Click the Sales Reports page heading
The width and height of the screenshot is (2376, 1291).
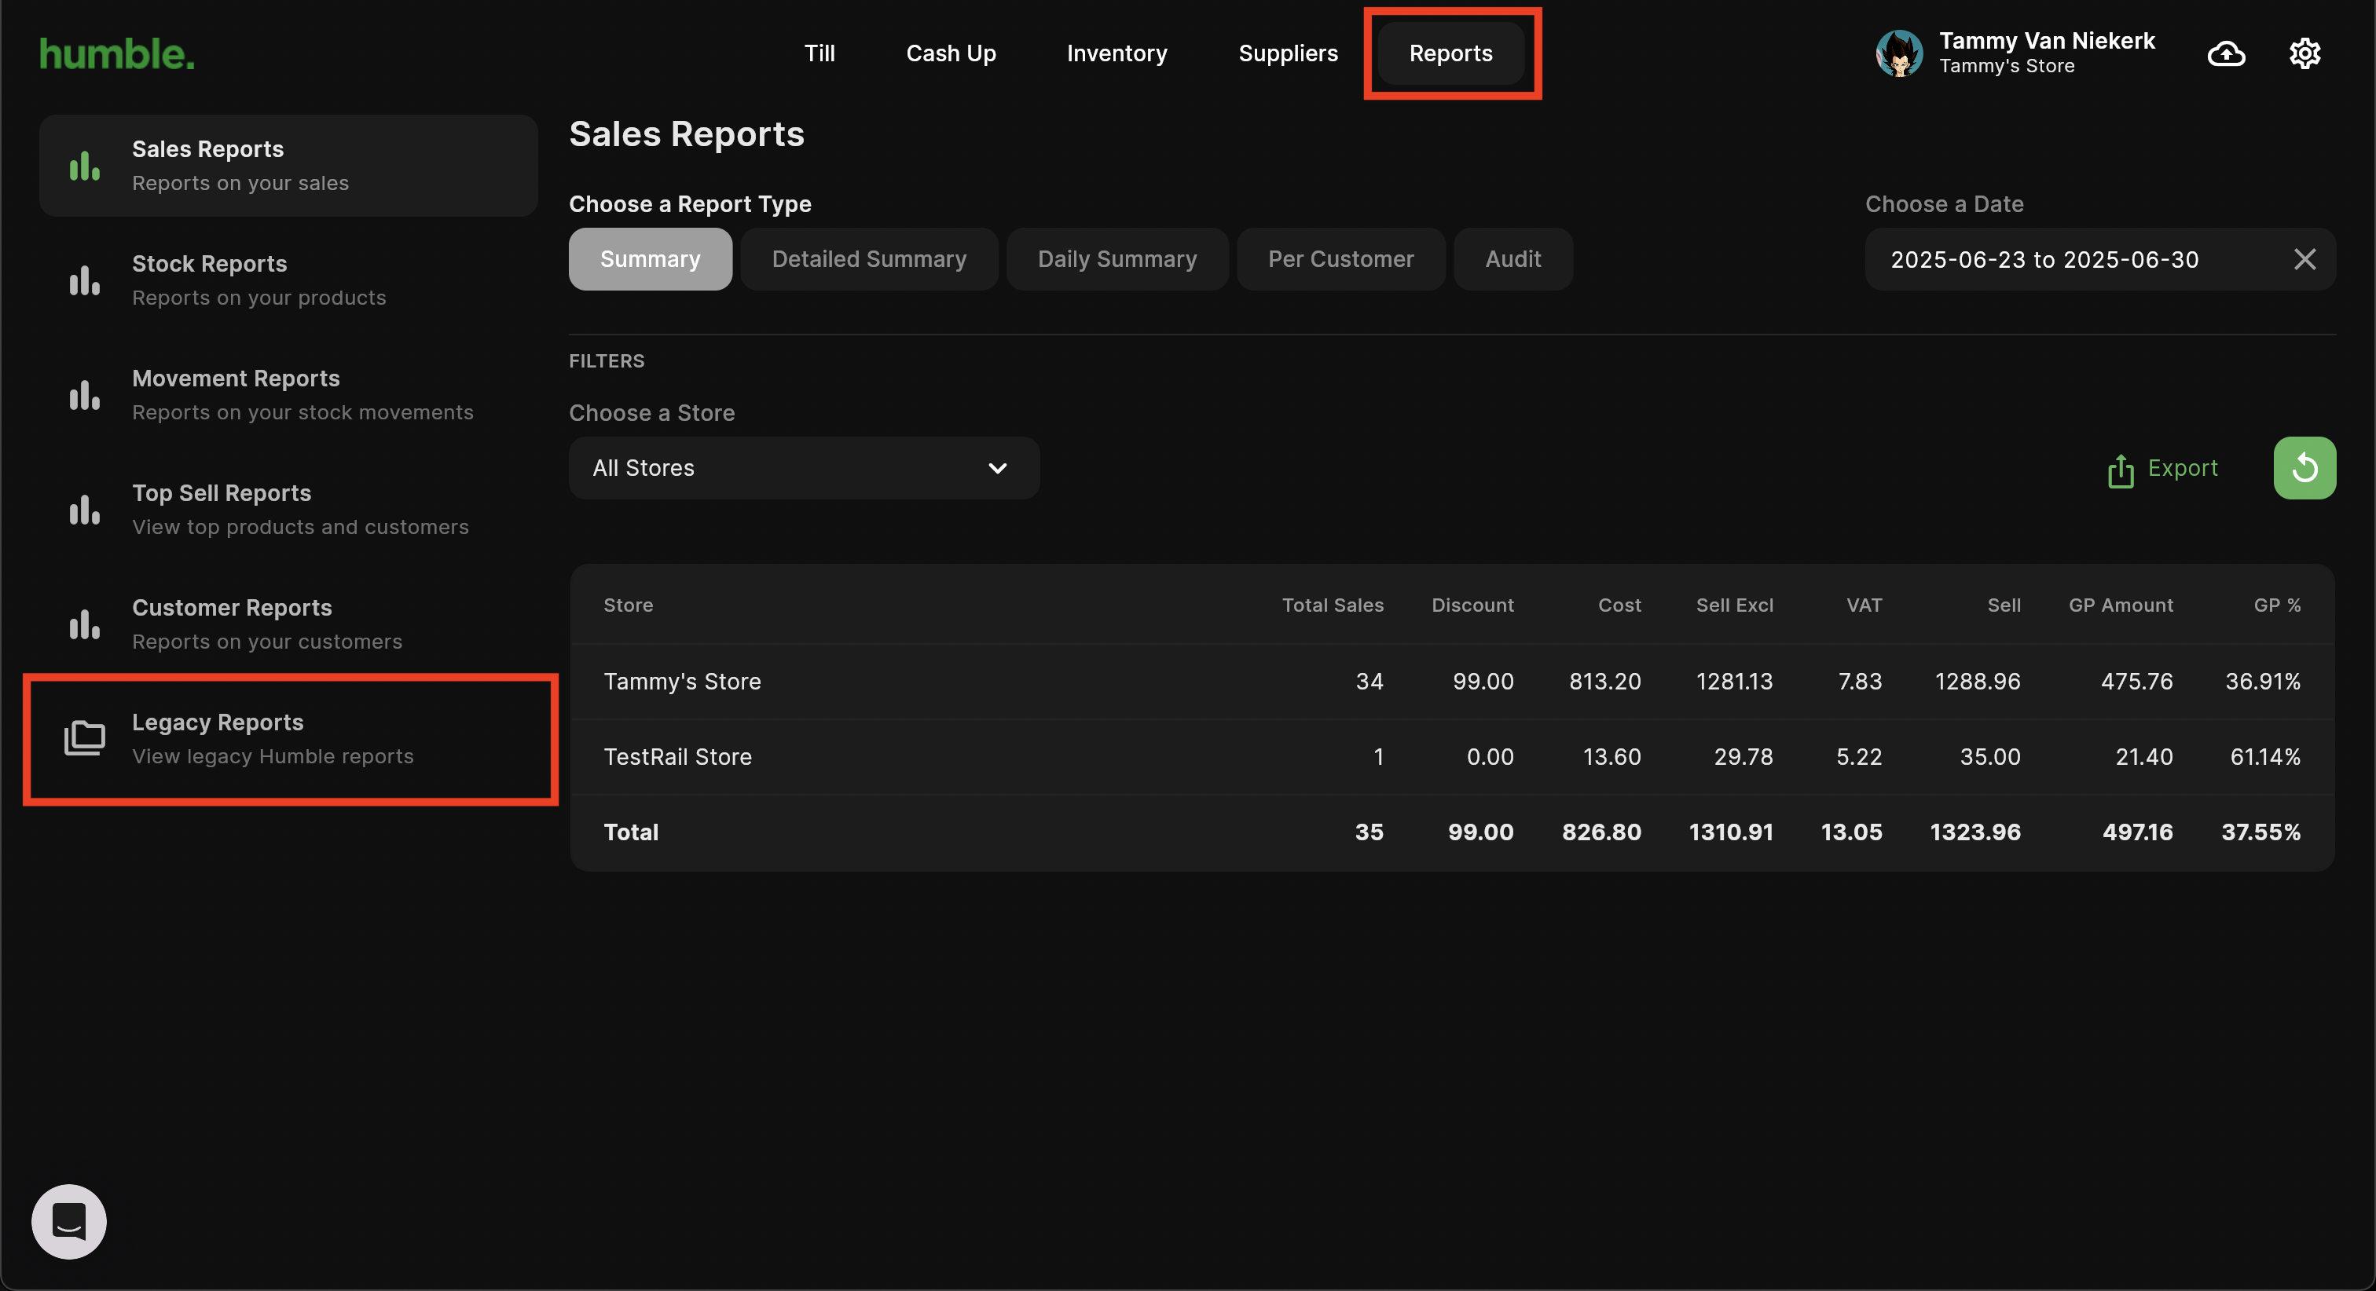click(x=686, y=134)
